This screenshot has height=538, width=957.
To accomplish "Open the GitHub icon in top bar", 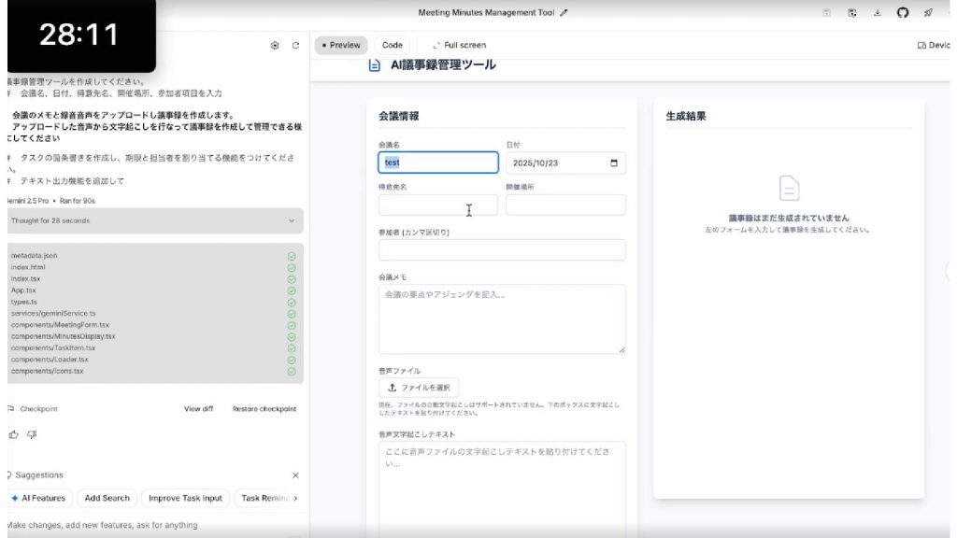I will pyautogui.click(x=903, y=13).
